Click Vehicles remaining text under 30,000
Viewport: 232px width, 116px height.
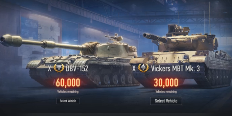click(x=166, y=92)
